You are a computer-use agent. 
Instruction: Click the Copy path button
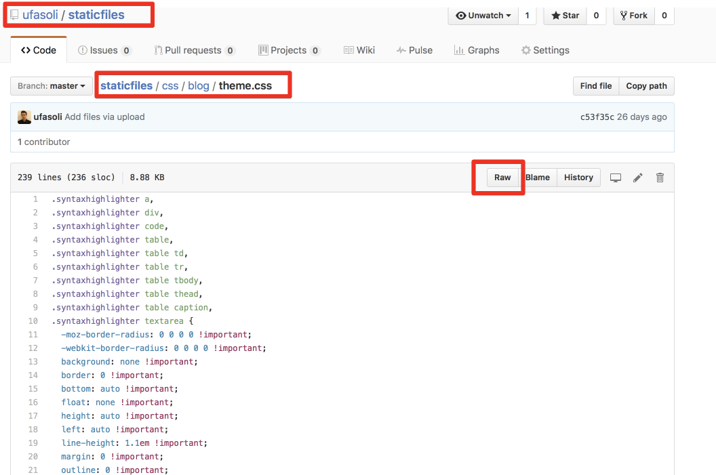[647, 86]
